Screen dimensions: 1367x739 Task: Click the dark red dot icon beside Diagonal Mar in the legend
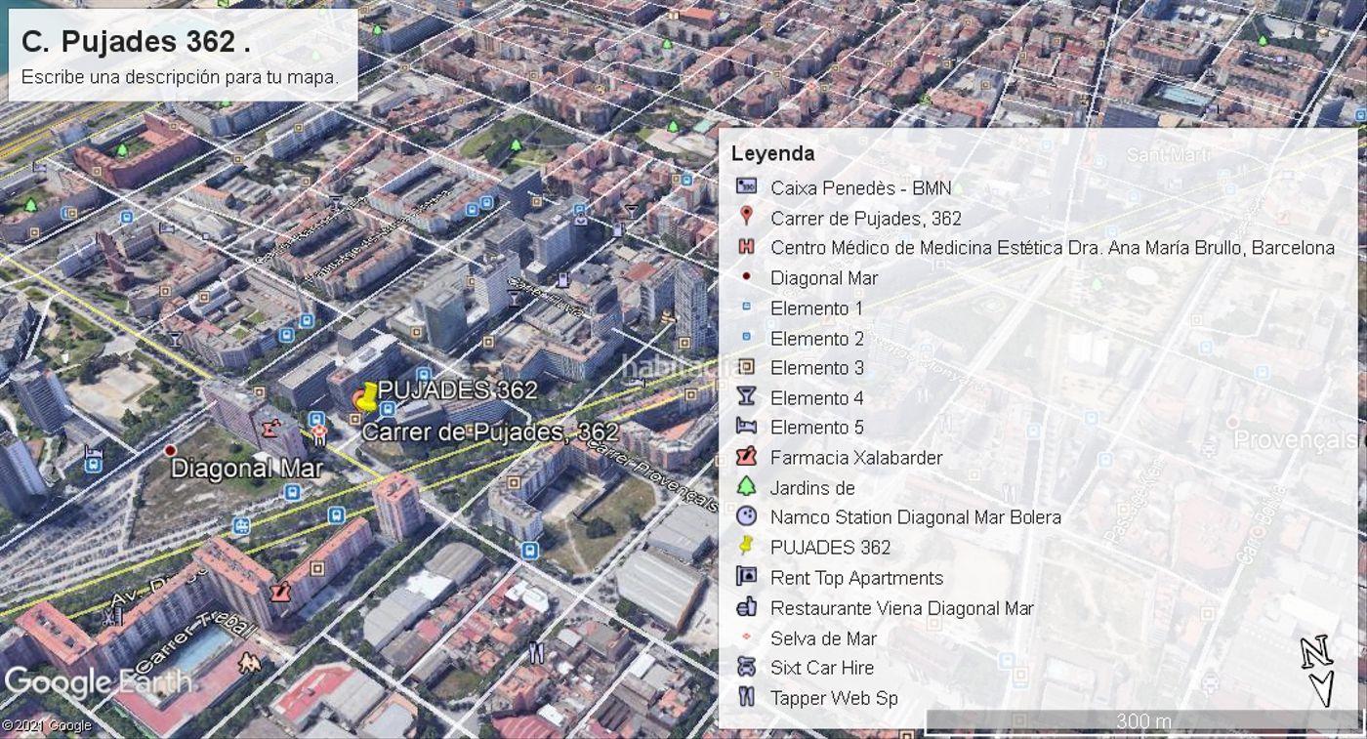pos(747,277)
